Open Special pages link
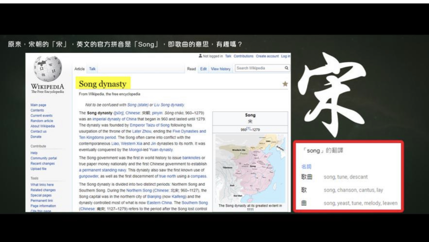The height and width of the screenshot is (242, 429). [x=41, y=195]
